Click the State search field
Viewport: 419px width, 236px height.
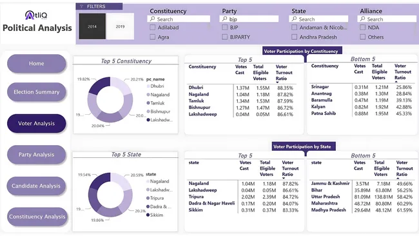click(x=318, y=19)
